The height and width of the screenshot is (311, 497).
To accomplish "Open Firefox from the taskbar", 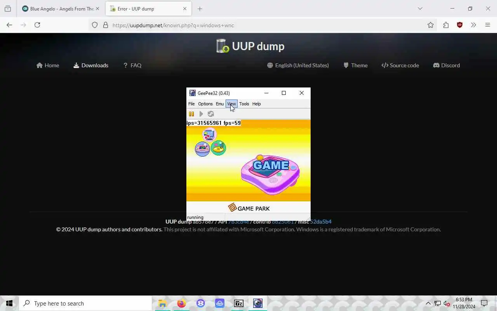I will tap(181, 303).
